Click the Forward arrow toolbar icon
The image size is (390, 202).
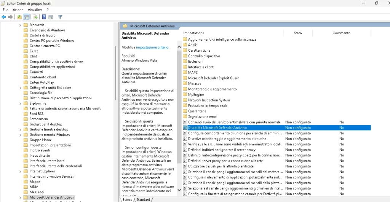click(x=10, y=17)
